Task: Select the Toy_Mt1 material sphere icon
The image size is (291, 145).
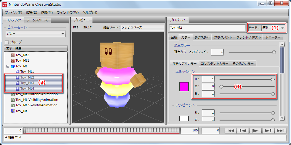Action: tap(18, 72)
